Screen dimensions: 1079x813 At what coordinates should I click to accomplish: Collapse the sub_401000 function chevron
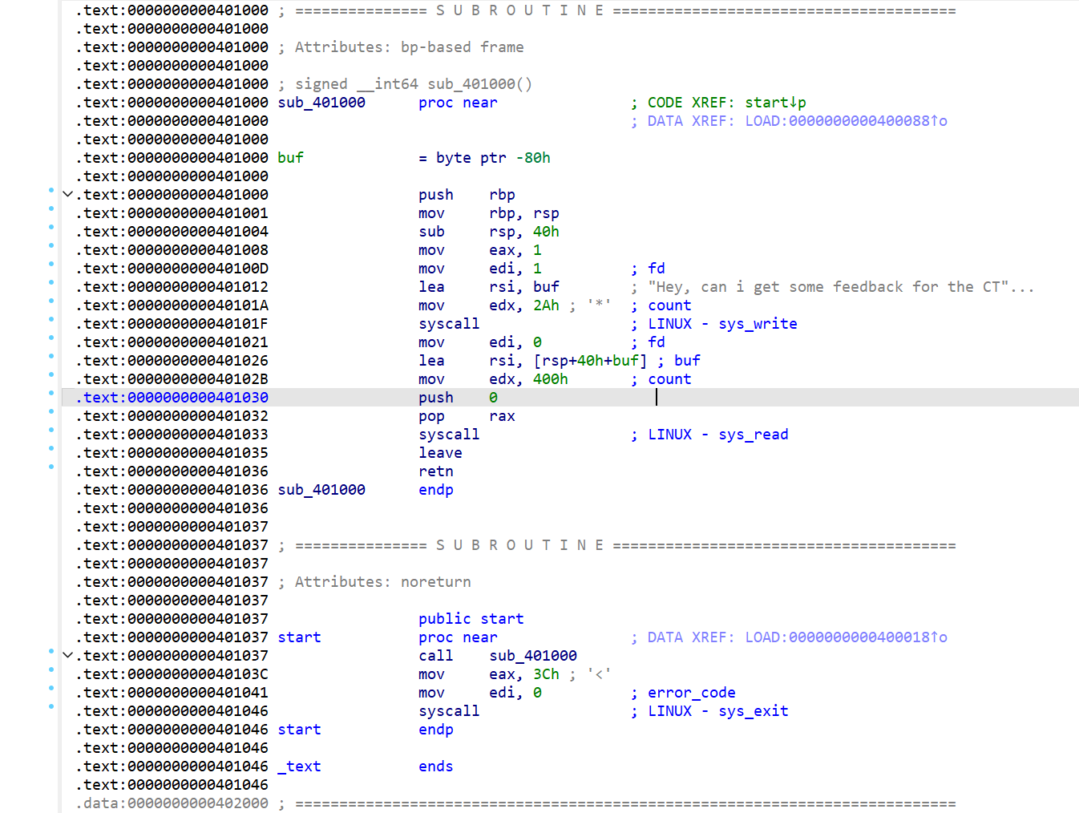pos(68,195)
